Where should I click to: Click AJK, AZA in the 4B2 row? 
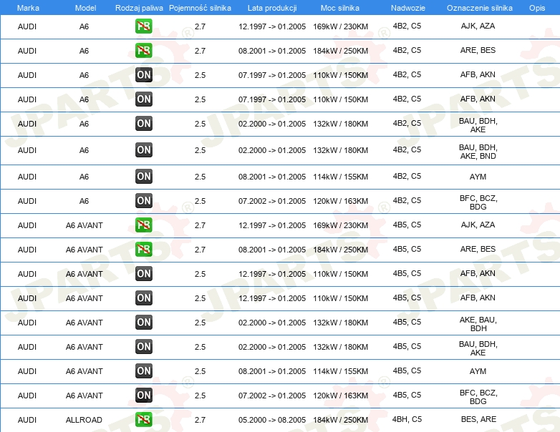tap(478, 26)
